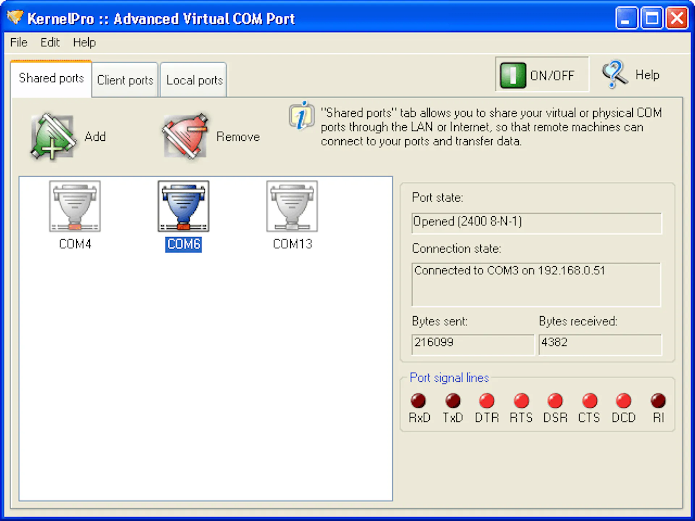Open the Help menu in menu bar
This screenshot has height=521, width=695.
point(84,42)
